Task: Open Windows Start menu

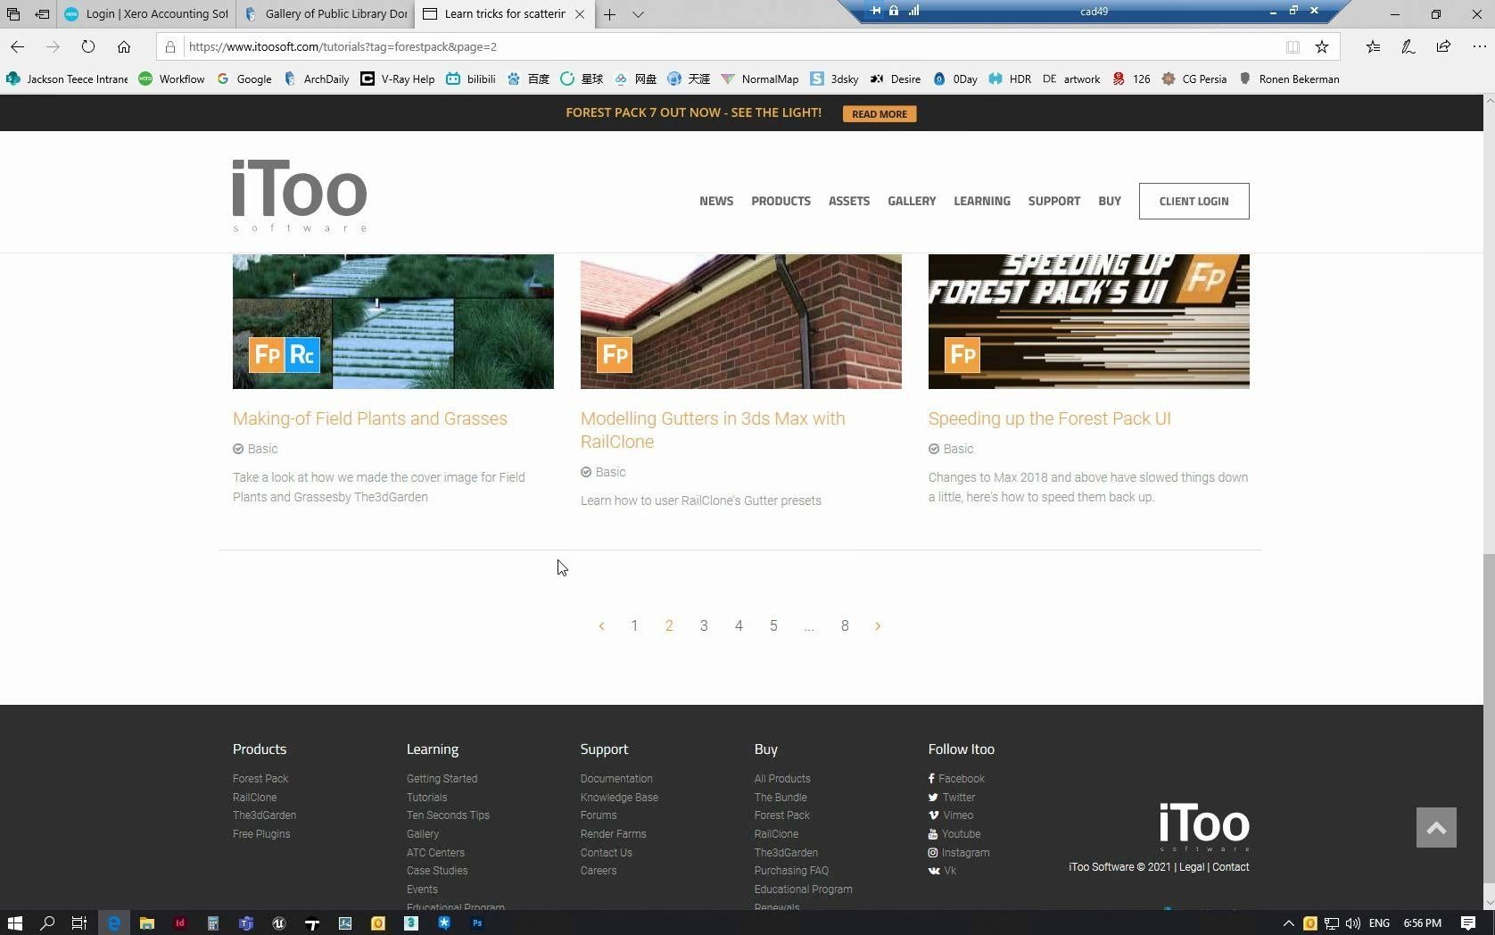Action: click(x=14, y=923)
